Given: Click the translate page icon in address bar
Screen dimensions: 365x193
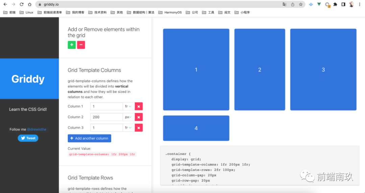Looking at the screenshot, I should 285,4.
